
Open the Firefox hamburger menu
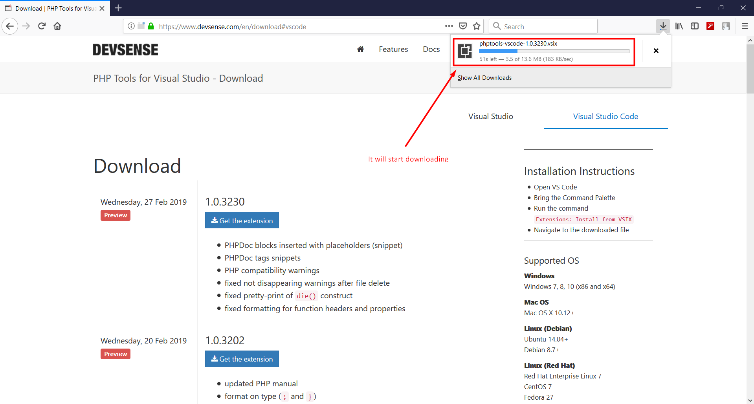(745, 26)
